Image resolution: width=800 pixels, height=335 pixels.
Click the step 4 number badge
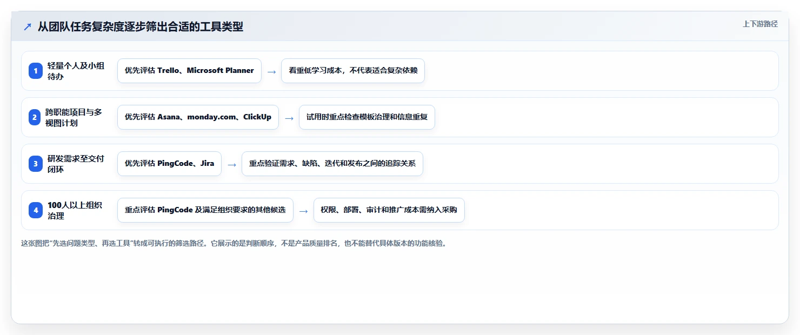[36, 210]
